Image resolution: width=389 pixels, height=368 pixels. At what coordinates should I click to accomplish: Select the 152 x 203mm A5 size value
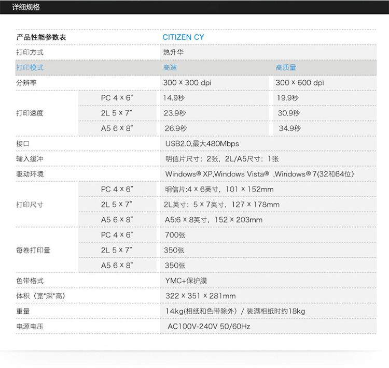click(214, 220)
